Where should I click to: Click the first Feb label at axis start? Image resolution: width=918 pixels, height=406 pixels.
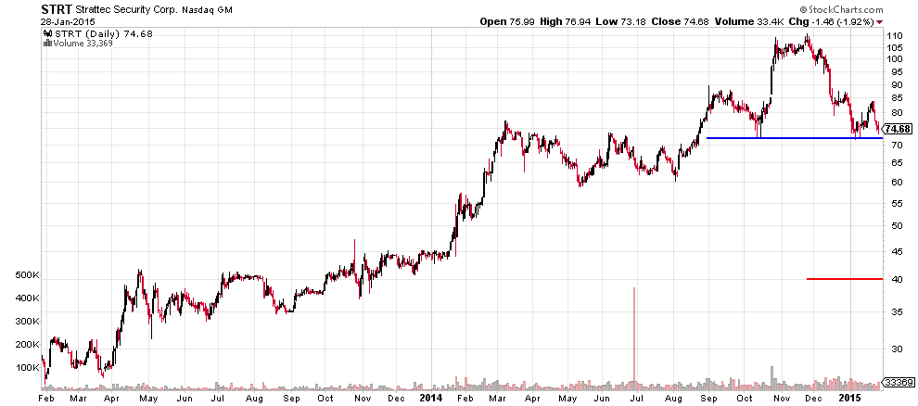(47, 399)
